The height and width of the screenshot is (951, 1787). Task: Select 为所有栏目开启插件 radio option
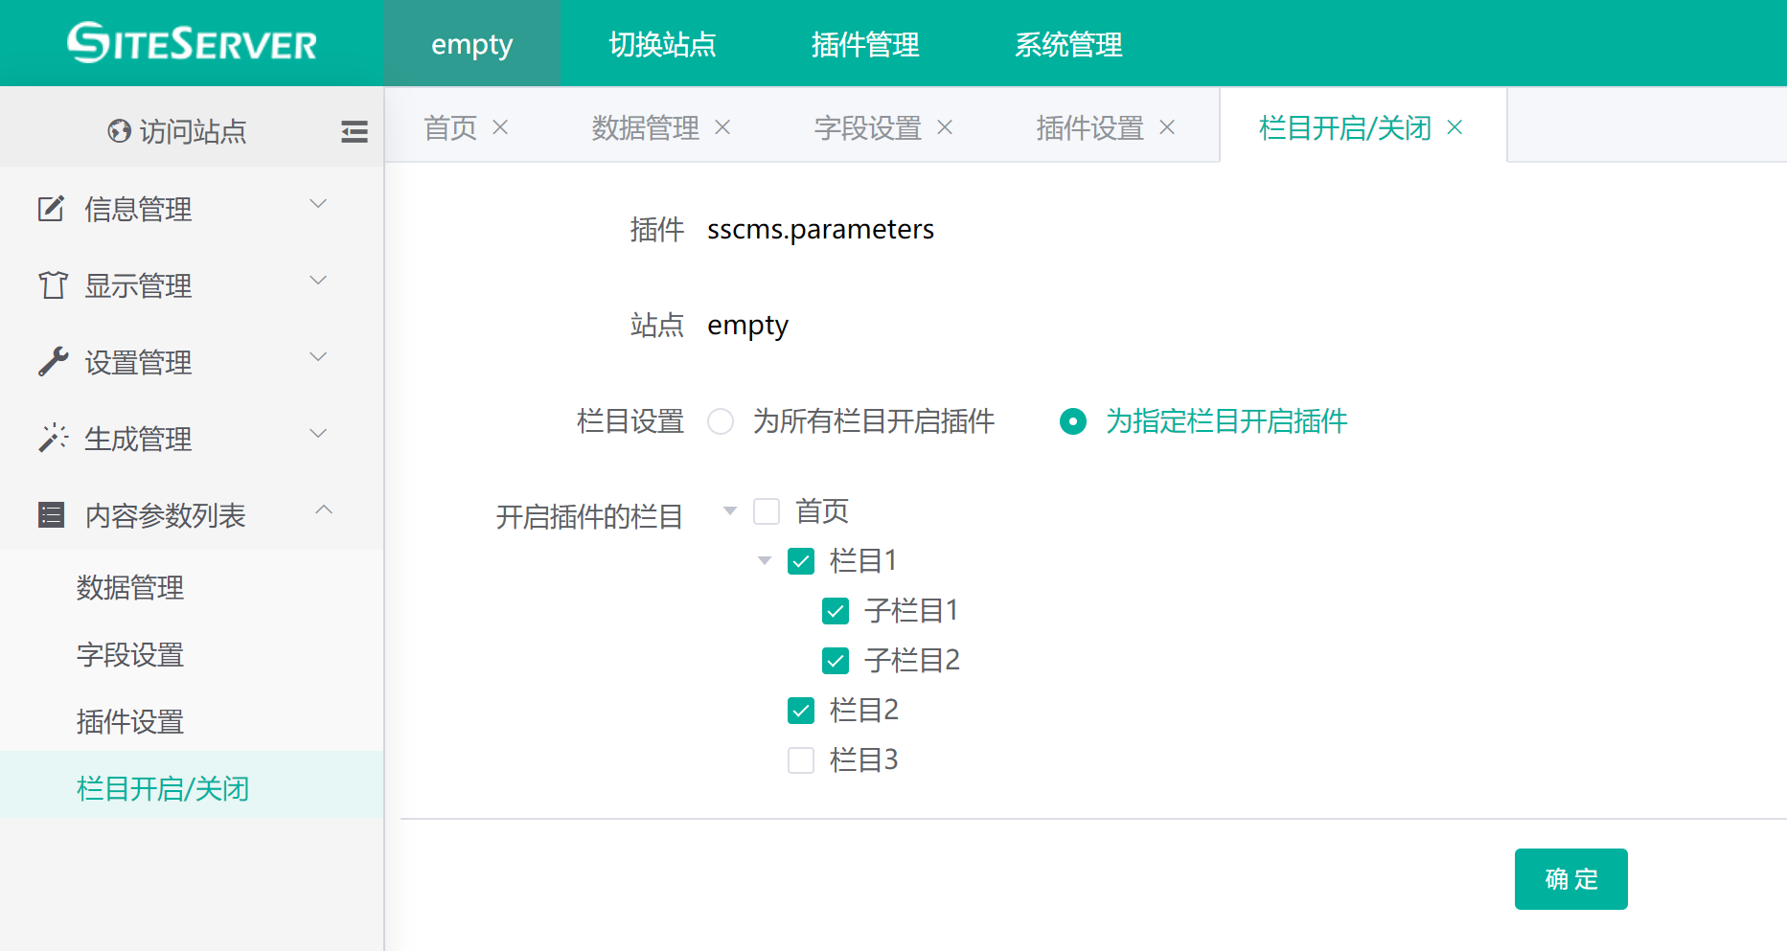(x=721, y=421)
